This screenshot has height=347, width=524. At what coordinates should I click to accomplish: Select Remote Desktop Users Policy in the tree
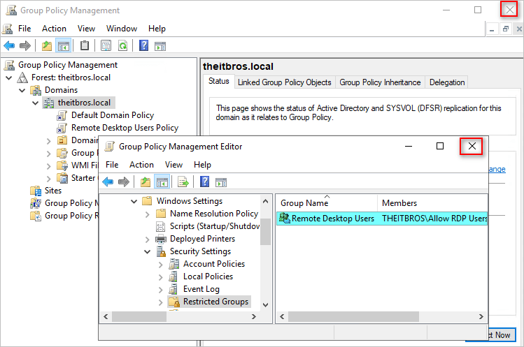click(x=125, y=128)
